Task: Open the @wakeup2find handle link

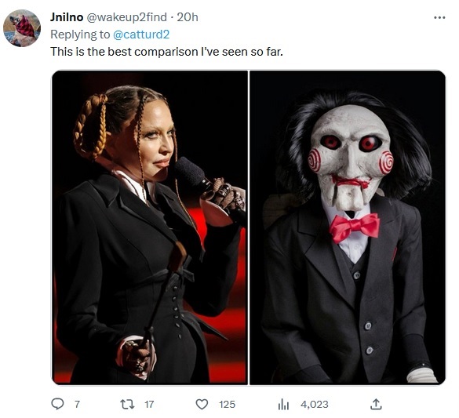Action: coord(126,17)
